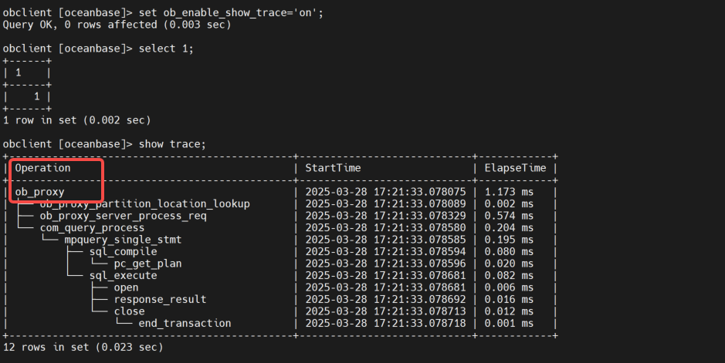The image size is (725, 363).
Task: Click the 1.173 ms elapsed time value
Action: click(x=509, y=192)
